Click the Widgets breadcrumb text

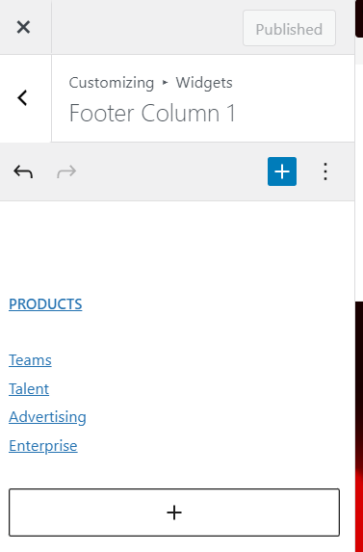point(204,83)
